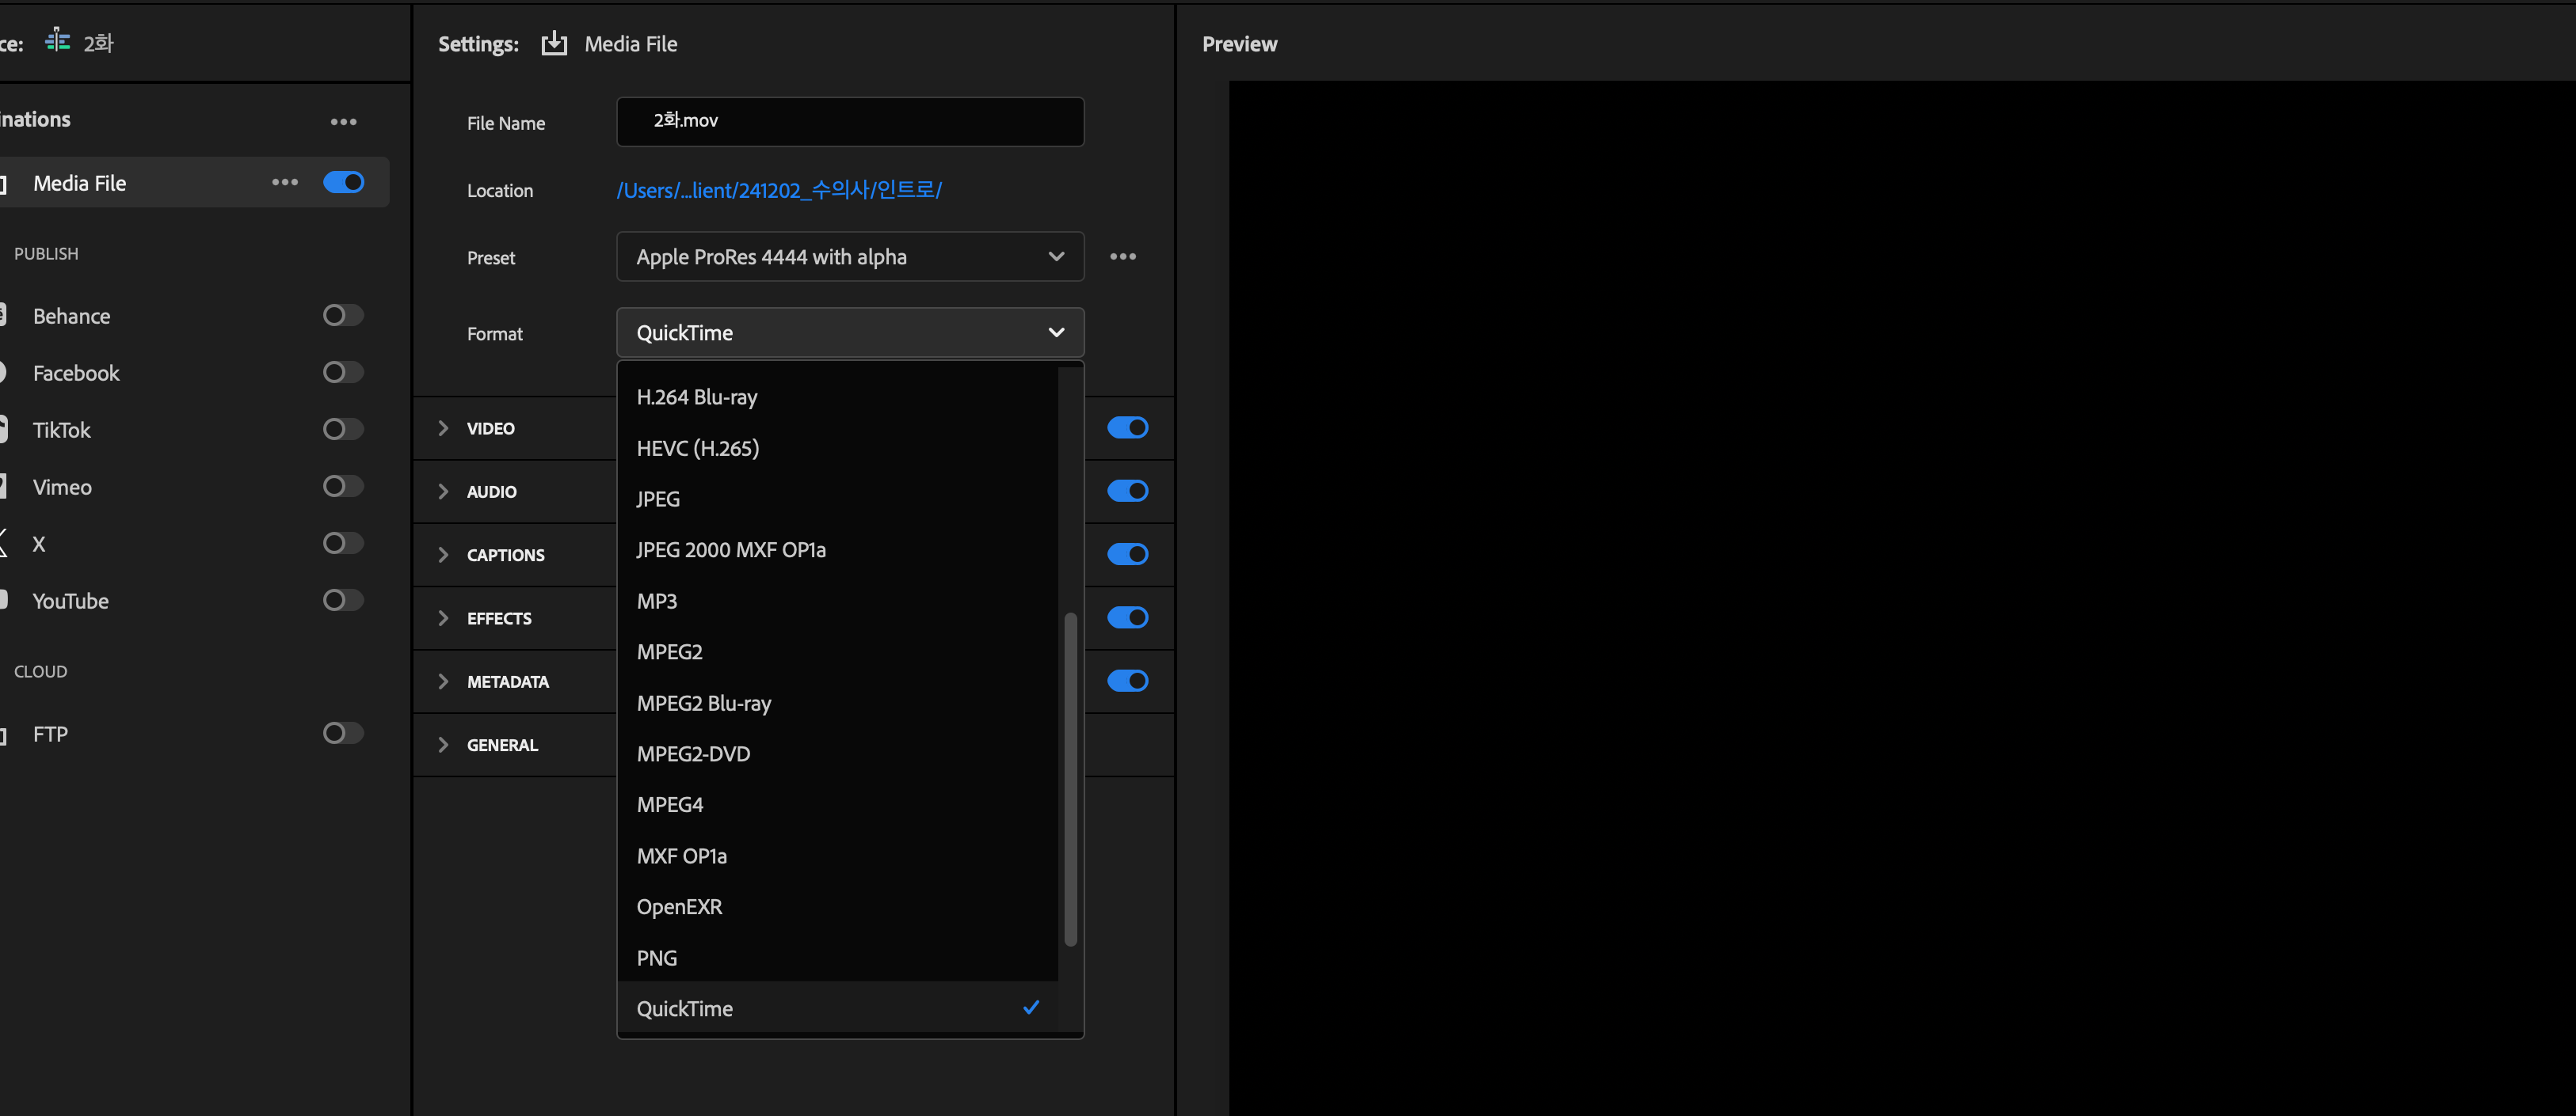2576x1116 pixels.
Task: Click the sequence icon next to 2화
Action: click(x=58, y=41)
